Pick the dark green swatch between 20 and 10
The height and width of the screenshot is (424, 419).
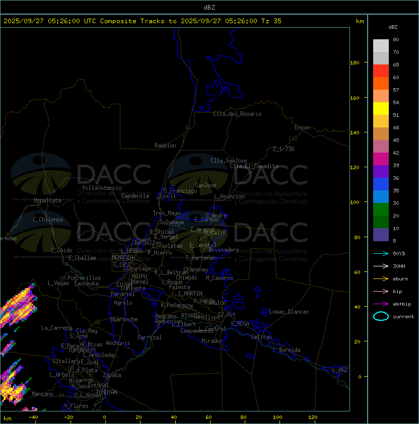tap(381, 222)
